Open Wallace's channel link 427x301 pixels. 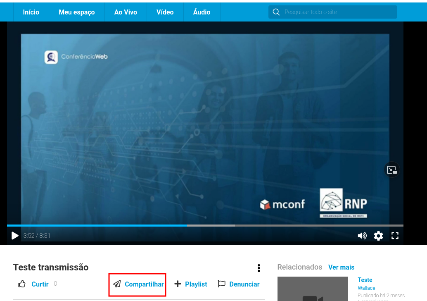point(366,288)
